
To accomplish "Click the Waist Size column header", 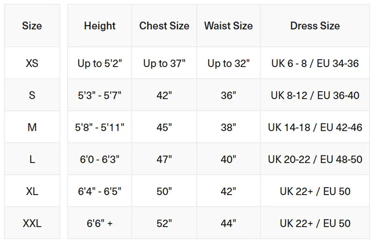I will pos(228,26).
